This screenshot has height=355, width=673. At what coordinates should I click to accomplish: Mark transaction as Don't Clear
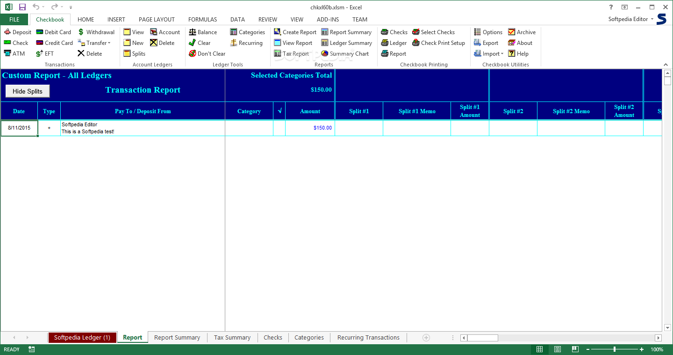tap(207, 54)
